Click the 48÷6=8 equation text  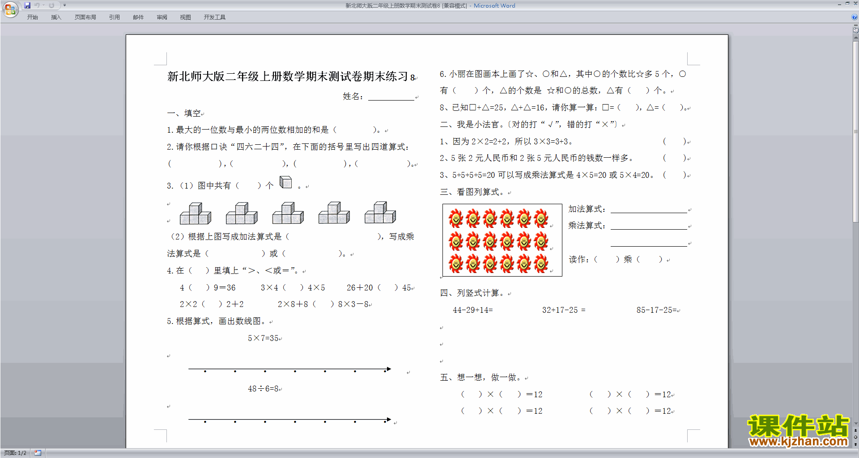(x=264, y=389)
